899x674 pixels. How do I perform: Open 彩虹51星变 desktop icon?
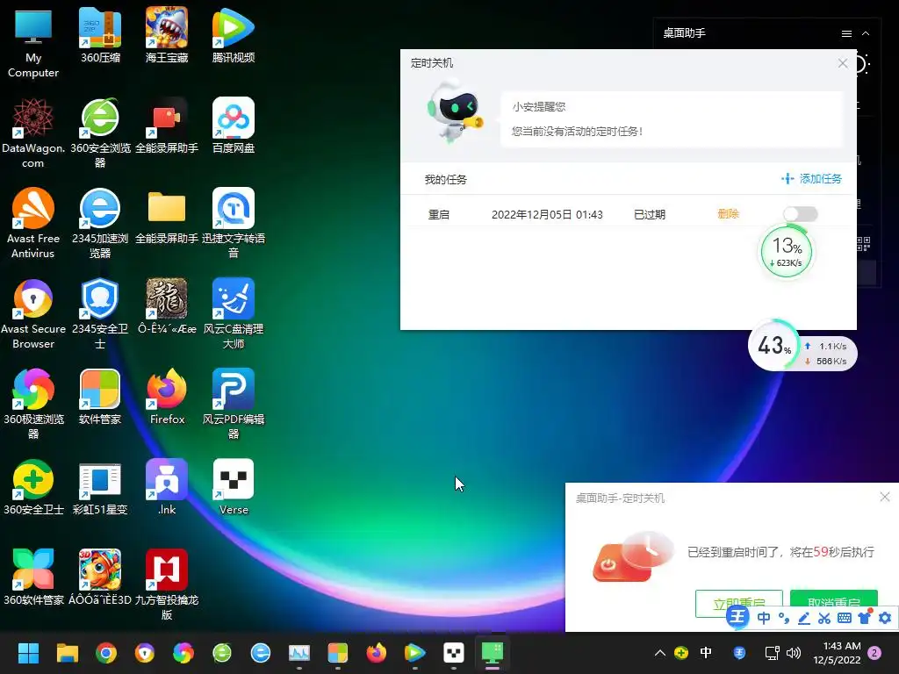click(x=100, y=488)
